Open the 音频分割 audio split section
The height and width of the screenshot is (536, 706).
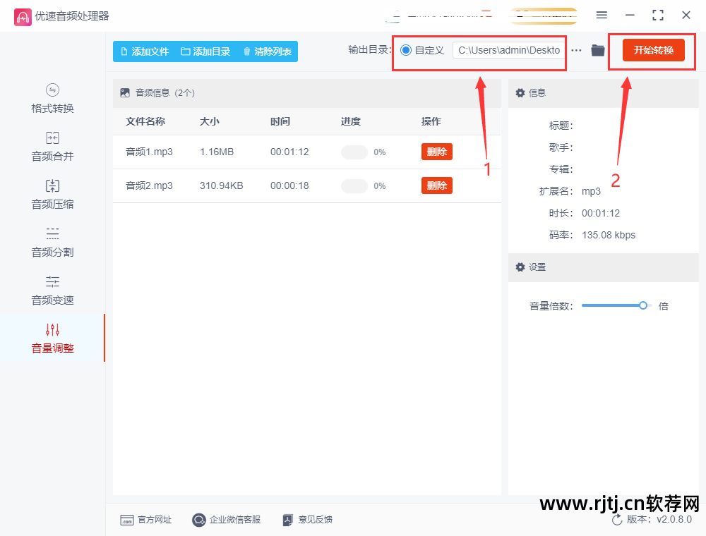click(x=52, y=243)
